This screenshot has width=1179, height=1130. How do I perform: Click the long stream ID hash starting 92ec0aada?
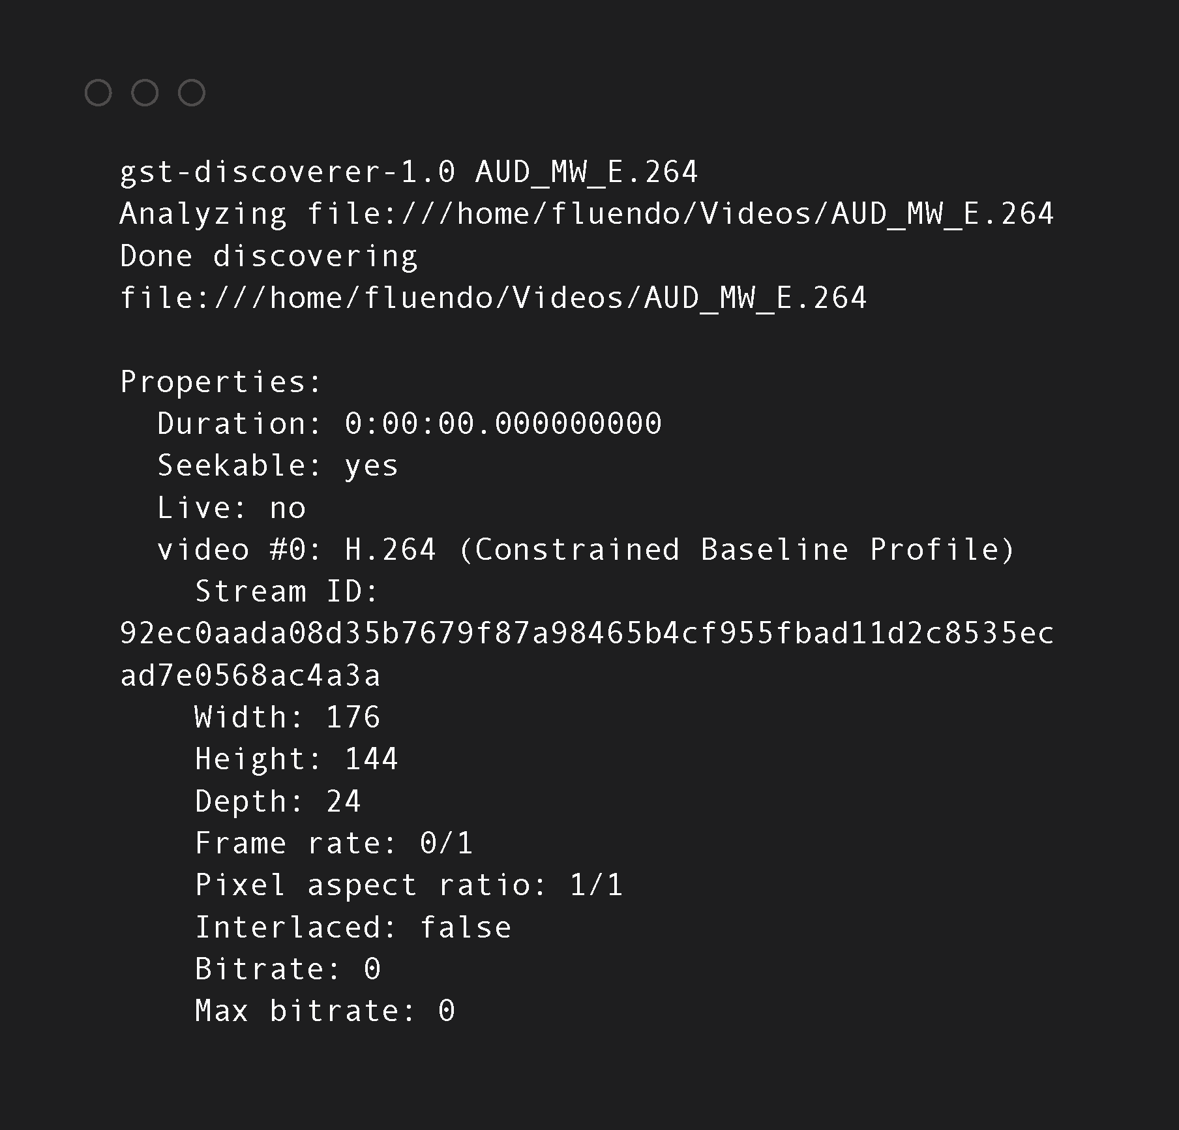click(587, 634)
